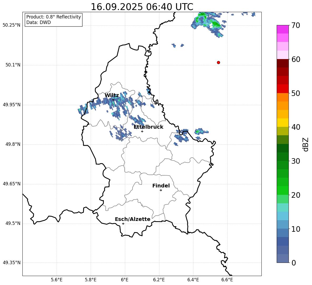Click the Ettelbruck city label
Screen dimensions: 312x285
148,127
